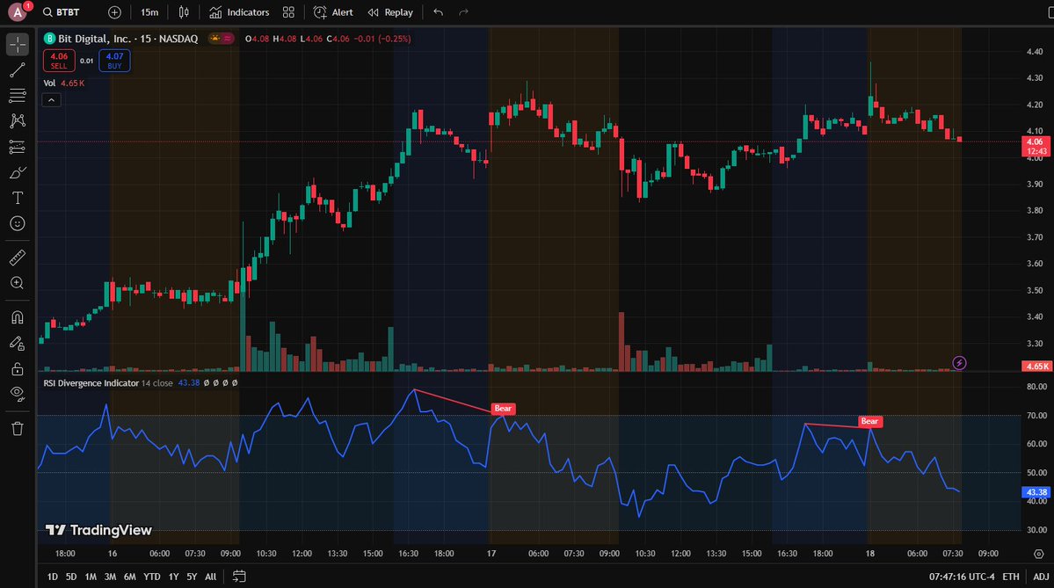The image size is (1054, 588).
Task: Click the red SELL 4.06 button
Action: point(59,61)
